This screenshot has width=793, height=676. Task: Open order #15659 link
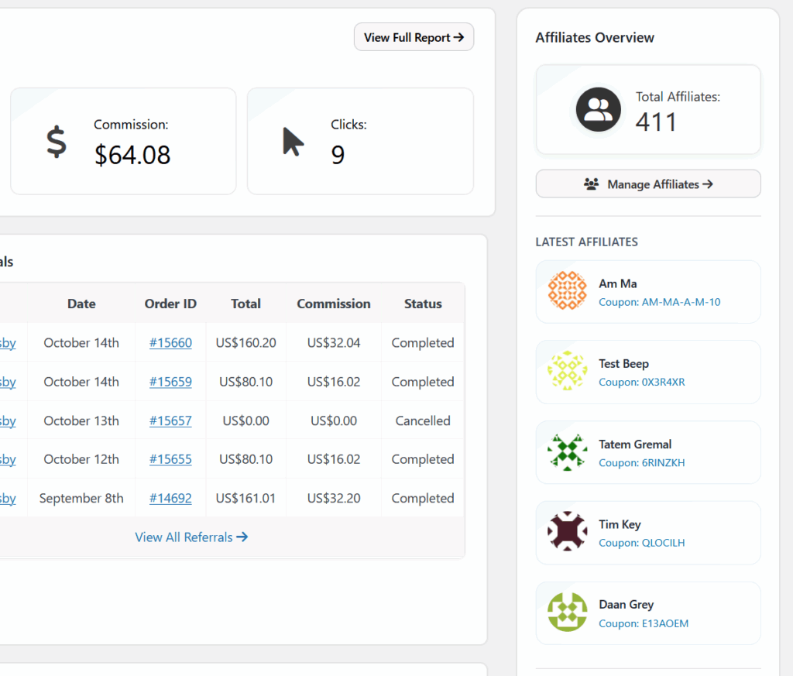(170, 382)
